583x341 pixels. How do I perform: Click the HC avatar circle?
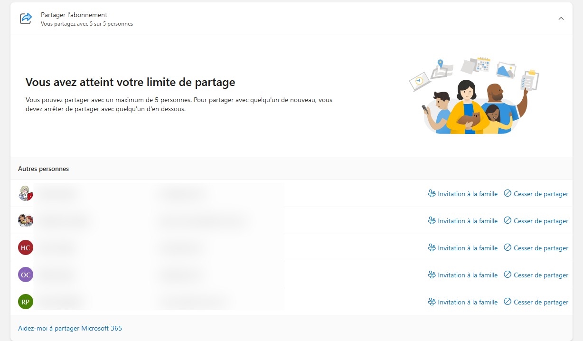[25, 247]
